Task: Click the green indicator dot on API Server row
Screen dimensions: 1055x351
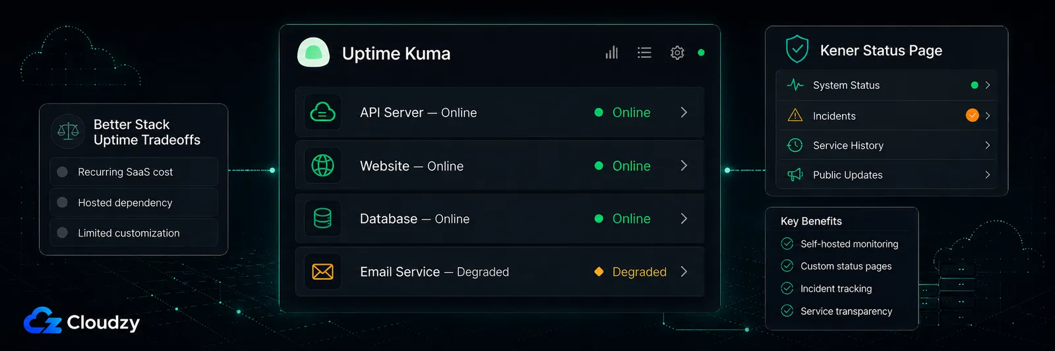Action: tap(599, 113)
